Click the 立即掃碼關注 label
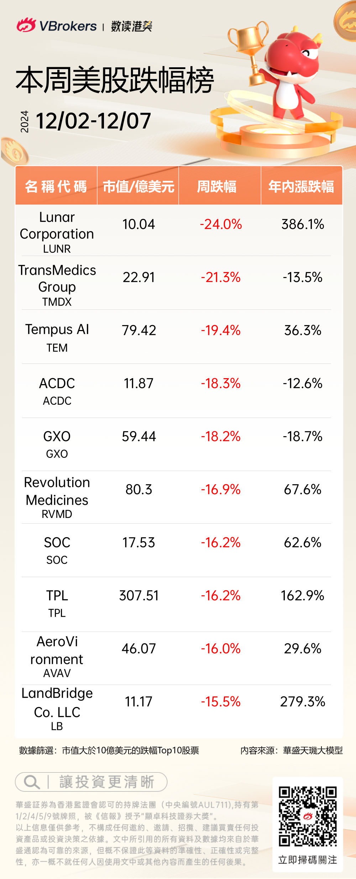 308,860
